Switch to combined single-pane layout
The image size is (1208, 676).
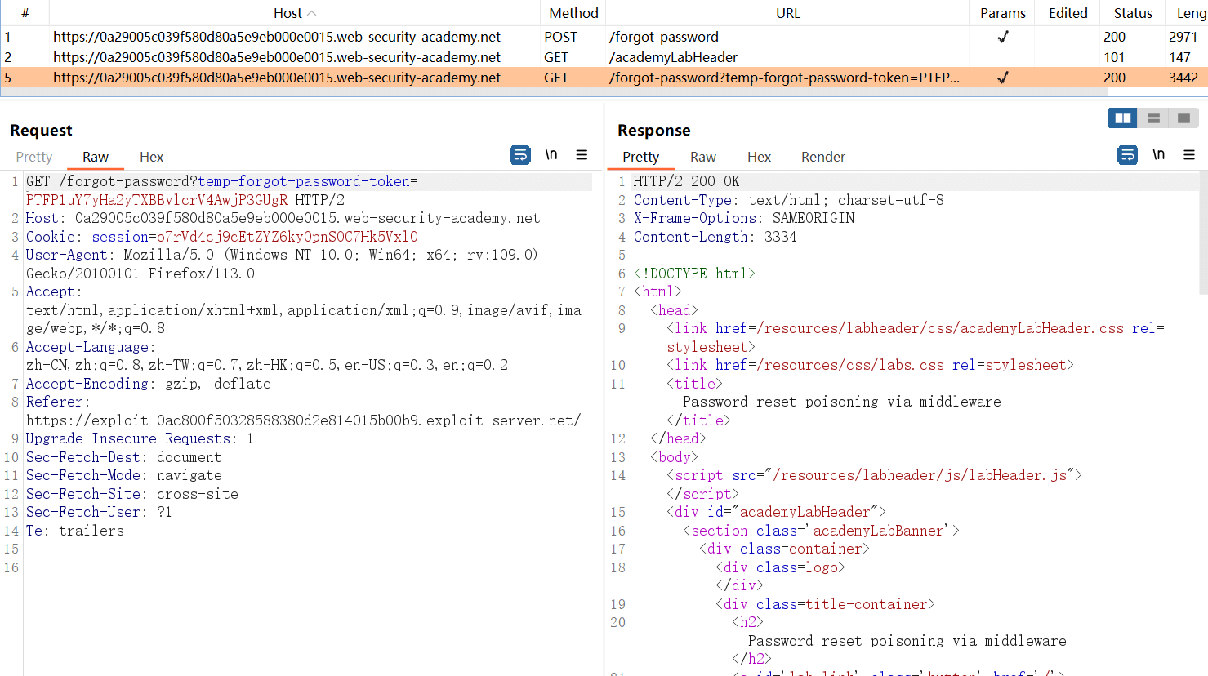click(x=1183, y=118)
